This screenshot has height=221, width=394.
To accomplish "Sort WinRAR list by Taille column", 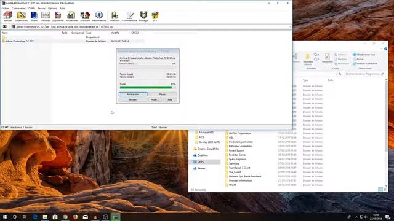I will [x=64, y=33].
